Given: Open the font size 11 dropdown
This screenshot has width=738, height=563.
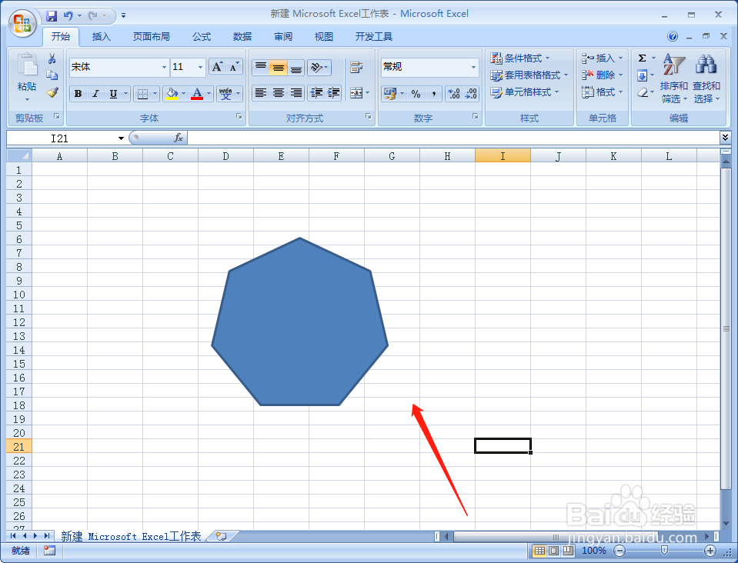Looking at the screenshot, I should pyautogui.click(x=201, y=67).
